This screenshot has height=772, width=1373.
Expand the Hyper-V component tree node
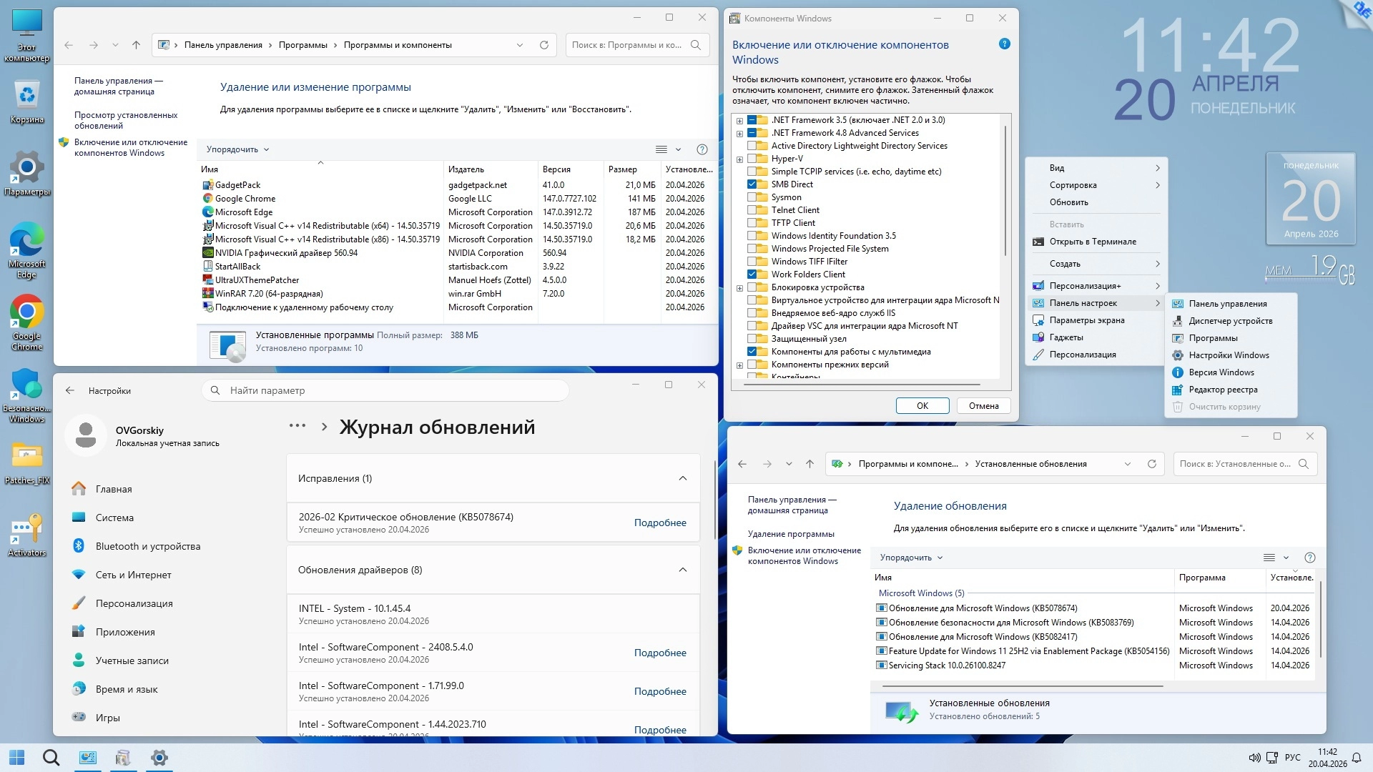[x=739, y=159]
